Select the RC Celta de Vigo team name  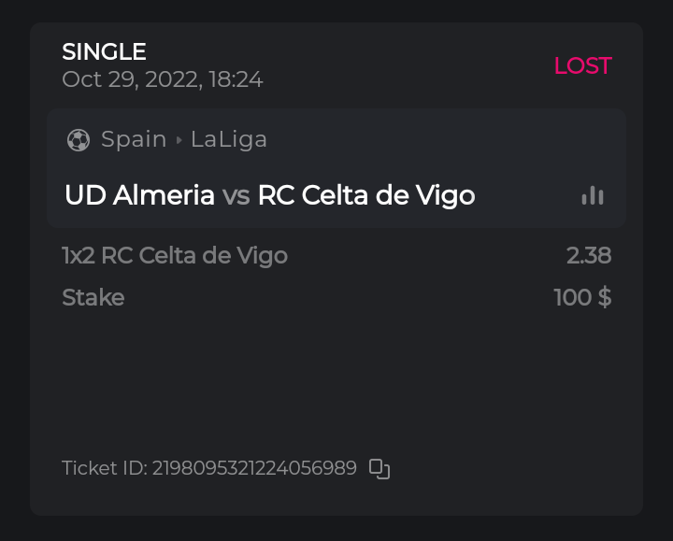366,195
